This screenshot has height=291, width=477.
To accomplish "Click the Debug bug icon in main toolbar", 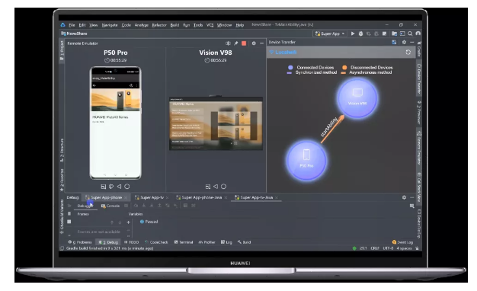I will (360, 34).
